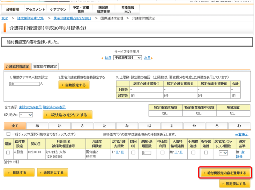Select the わ kana tab

(x=239, y=126)
